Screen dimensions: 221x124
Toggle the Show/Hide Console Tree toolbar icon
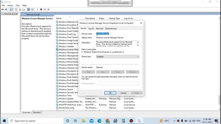coord(11,9)
